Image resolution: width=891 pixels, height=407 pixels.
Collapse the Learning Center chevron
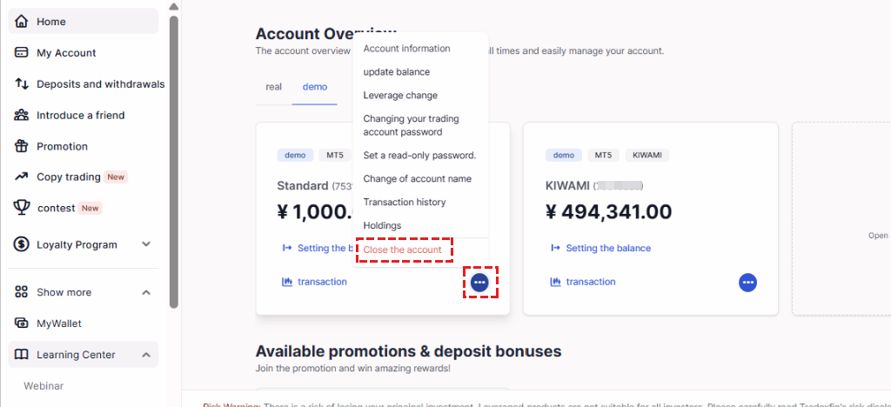pyautogui.click(x=146, y=355)
